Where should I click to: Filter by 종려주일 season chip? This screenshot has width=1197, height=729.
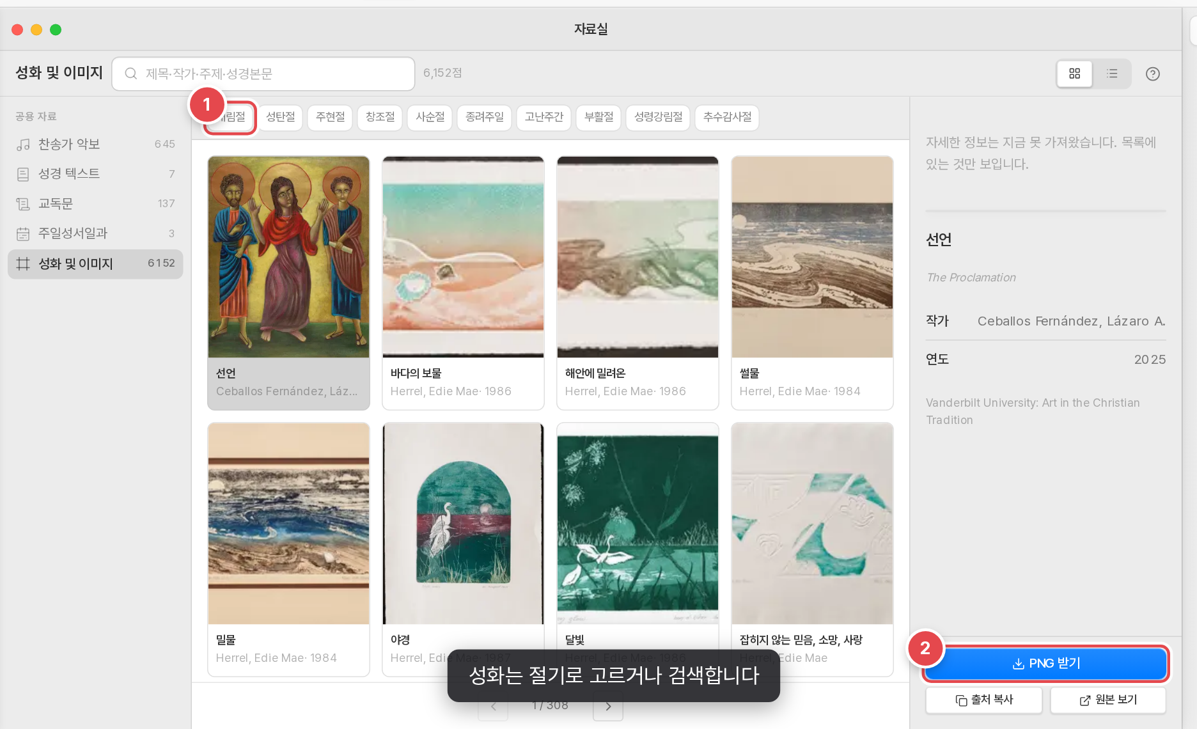click(484, 117)
